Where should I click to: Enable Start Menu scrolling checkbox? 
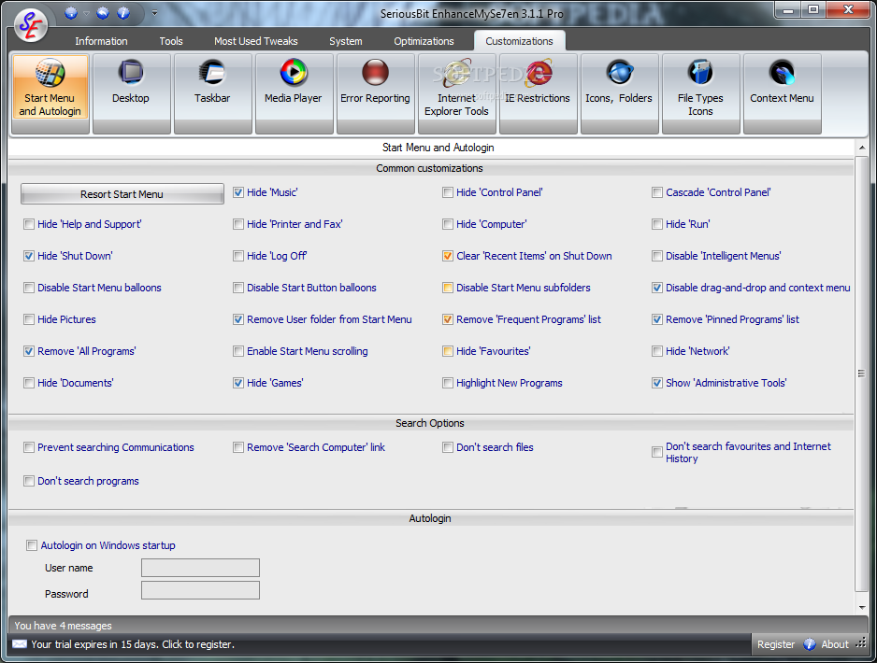[238, 352]
